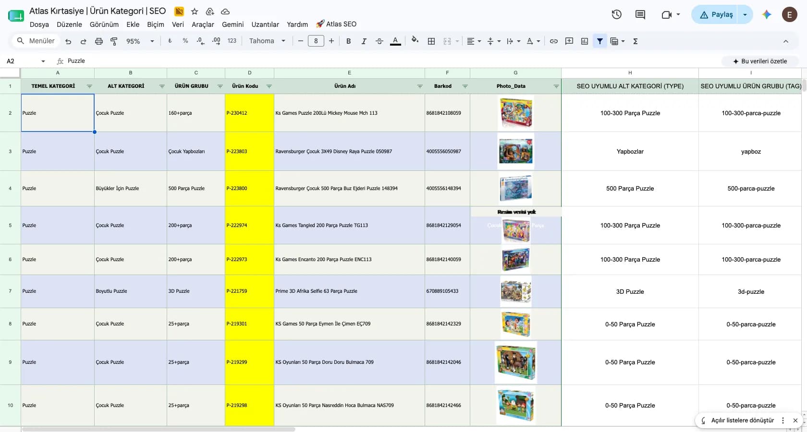This screenshot has width=807, height=432.
Task: Click the merge cells icon
Action: coord(447,41)
